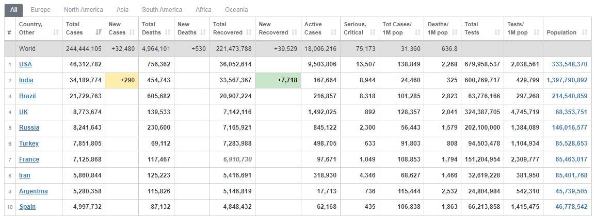
Task: Click Turkey total deaths 69,112
Action: pyautogui.click(x=161, y=143)
